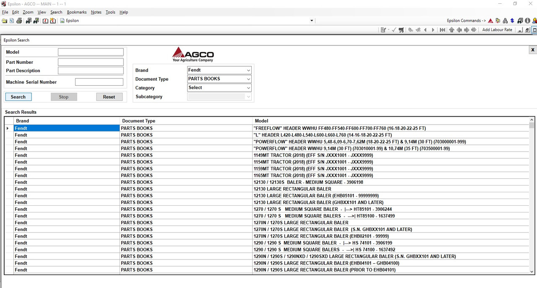Click the stacked pages command icon
Screen dimensions: 537x288
[x=498, y=21]
